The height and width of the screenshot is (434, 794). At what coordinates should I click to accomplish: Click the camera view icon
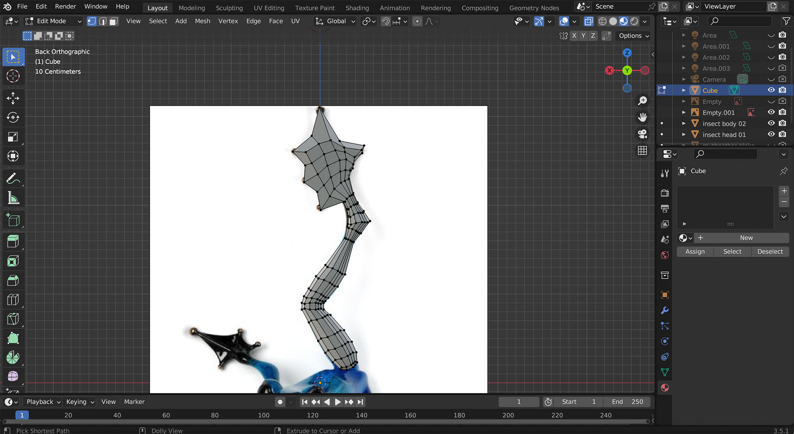(642, 134)
